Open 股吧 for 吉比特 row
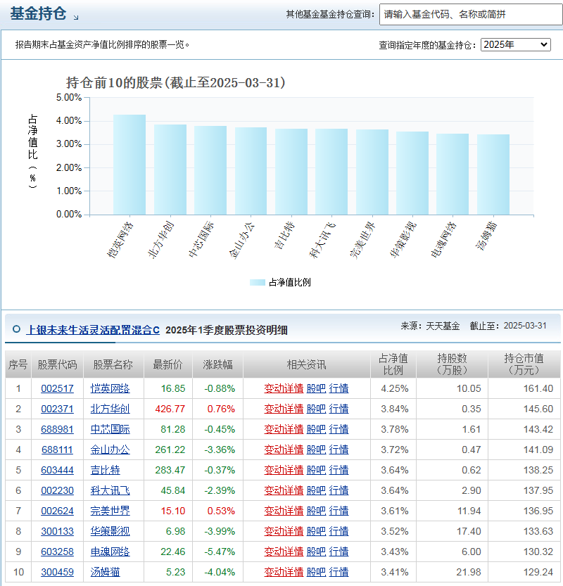563x586 pixels. 316,470
